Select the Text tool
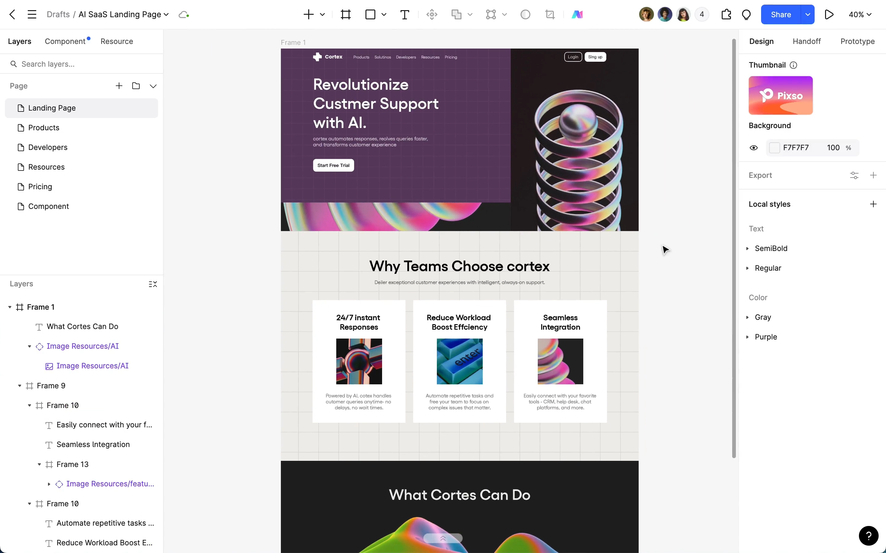The height and width of the screenshot is (553, 886). (x=405, y=15)
